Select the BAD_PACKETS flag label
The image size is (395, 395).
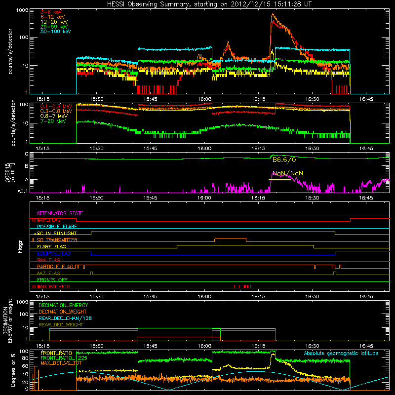54,287
